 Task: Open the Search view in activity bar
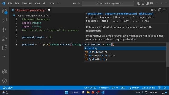point(4,20)
